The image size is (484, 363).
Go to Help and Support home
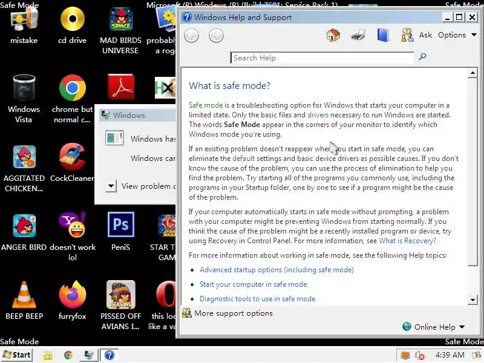[333, 35]
